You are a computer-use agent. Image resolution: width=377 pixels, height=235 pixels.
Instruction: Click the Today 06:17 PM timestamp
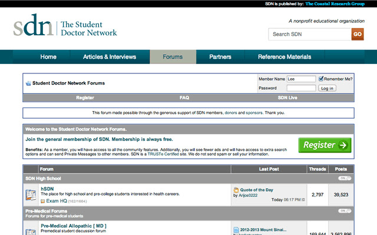tap(286, 200)
